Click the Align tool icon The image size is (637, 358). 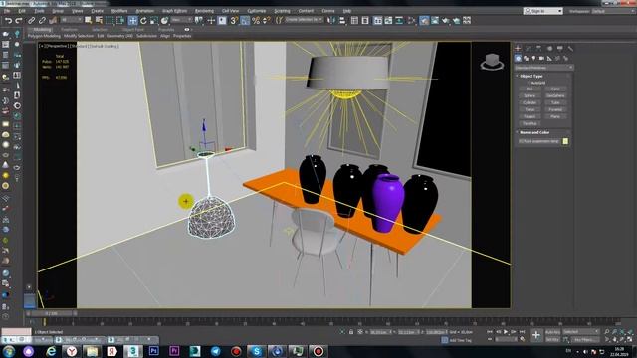(x=342, y=20)
